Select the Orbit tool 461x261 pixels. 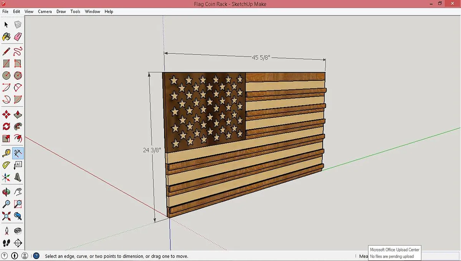click(x=7, y=191)
